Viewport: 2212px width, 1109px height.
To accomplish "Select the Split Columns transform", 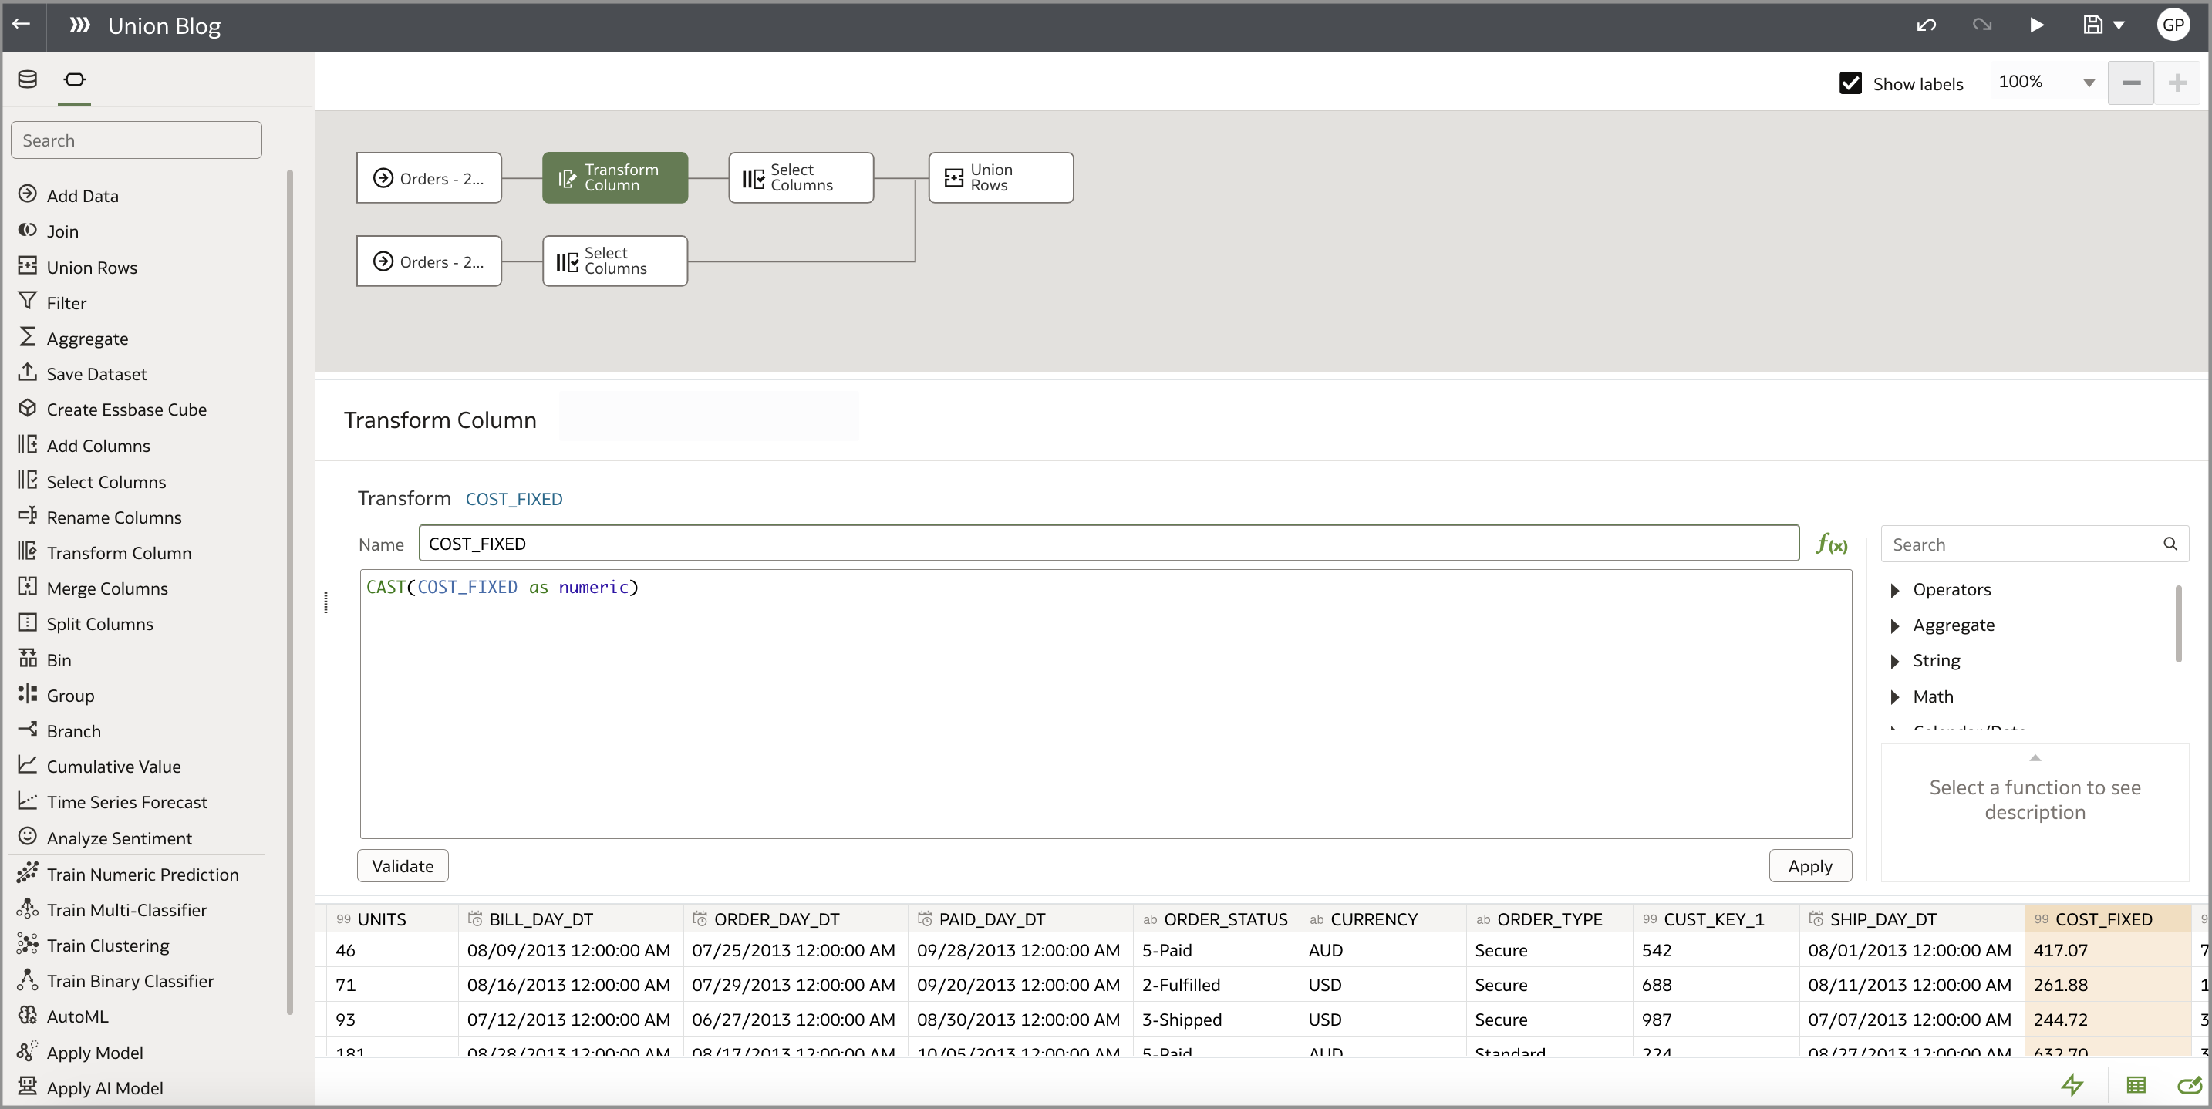I will [x=99, y=623].
